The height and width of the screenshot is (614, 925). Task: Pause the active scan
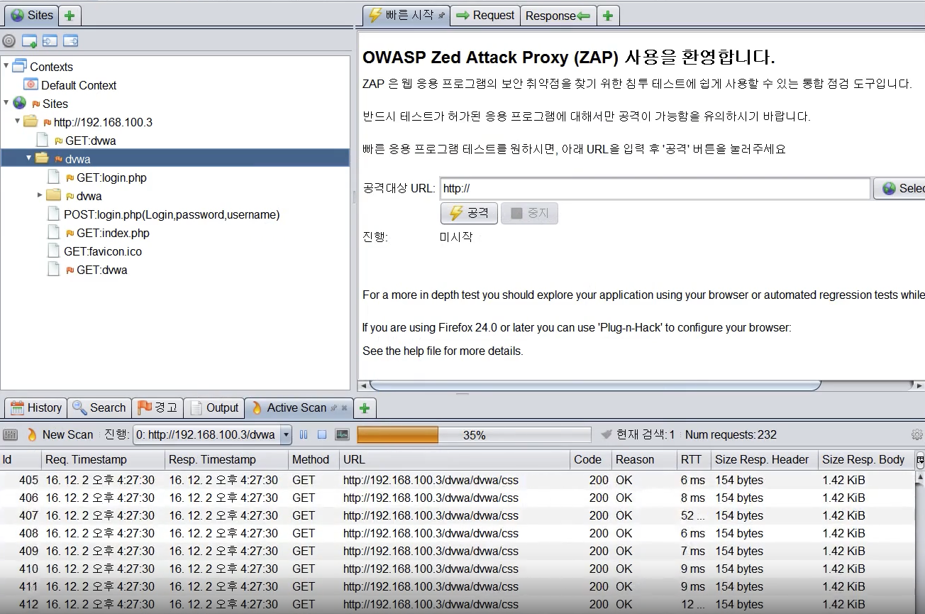pos(304,434)
